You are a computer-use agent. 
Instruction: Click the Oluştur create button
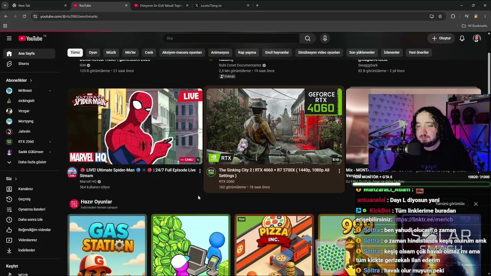441,38
